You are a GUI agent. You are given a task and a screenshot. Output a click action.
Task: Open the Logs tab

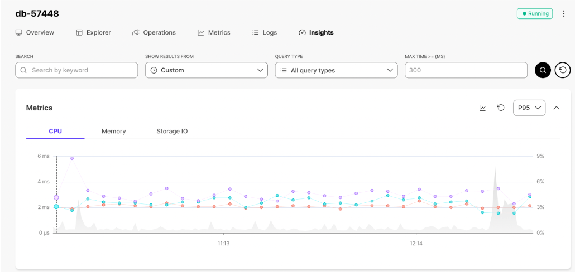264,32
